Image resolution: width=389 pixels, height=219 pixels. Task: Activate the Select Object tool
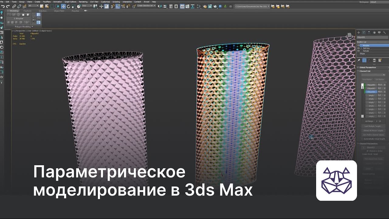click(42, 6)
